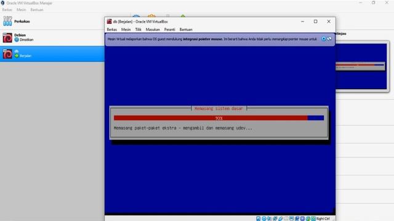Click the don't-show-again notification icon
This screenshot has height=221, width=394.
click(329, 39)
